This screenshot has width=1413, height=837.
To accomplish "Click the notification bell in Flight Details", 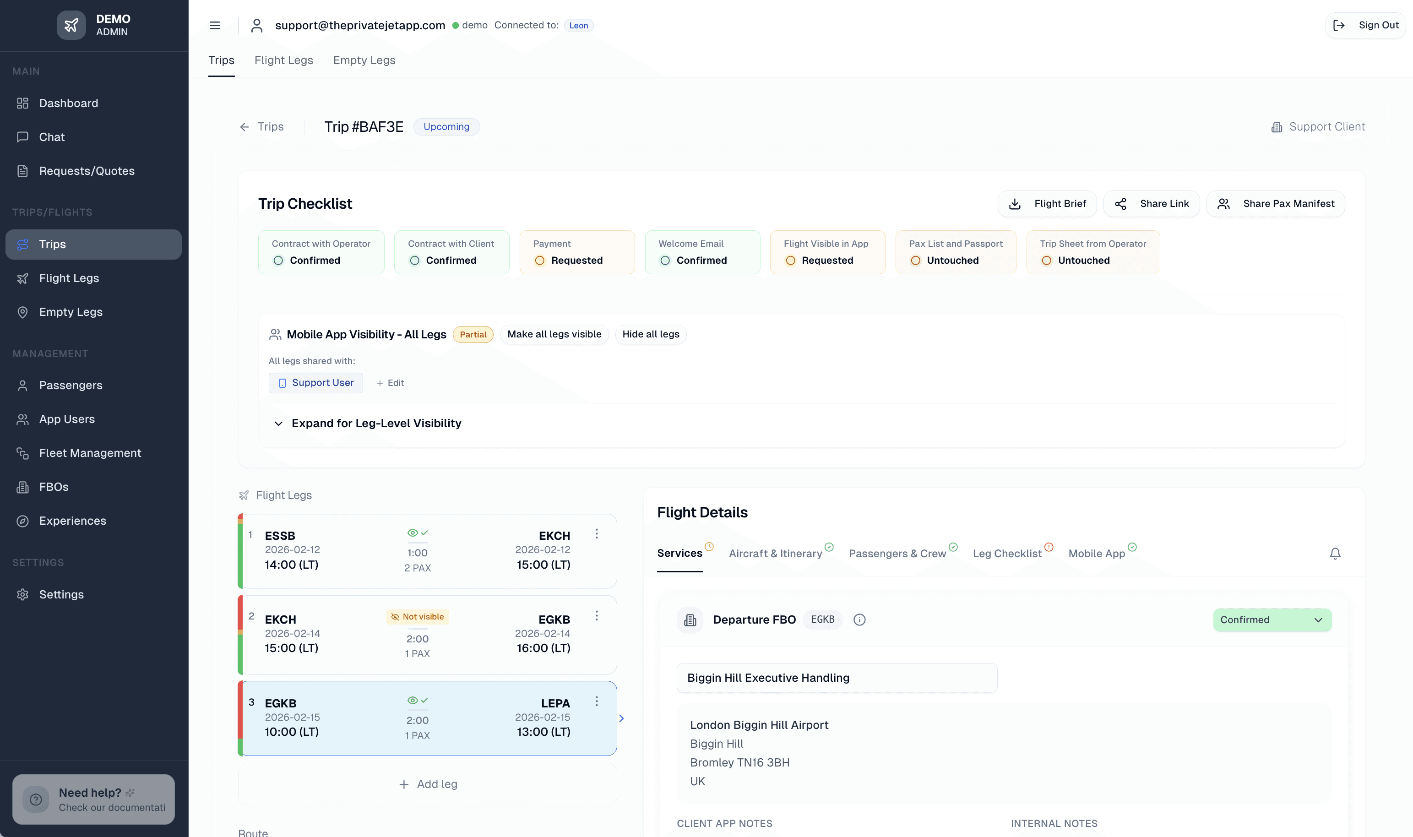I will point(1335,553).
